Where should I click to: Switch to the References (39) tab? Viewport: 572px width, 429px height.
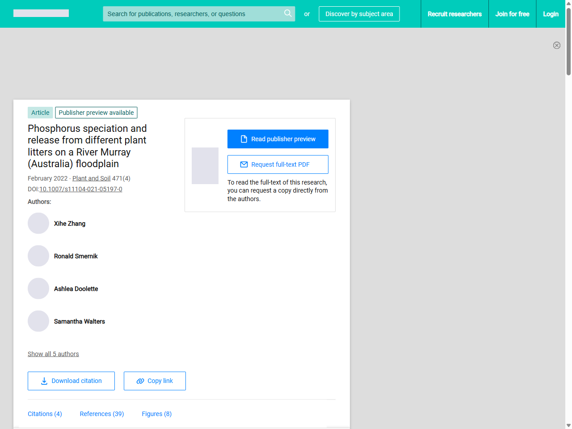tap(102, 414)
